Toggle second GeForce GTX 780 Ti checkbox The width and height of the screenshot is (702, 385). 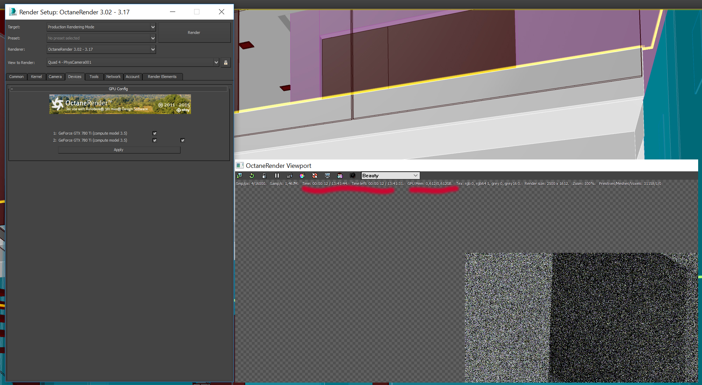[x=155, y=140]
